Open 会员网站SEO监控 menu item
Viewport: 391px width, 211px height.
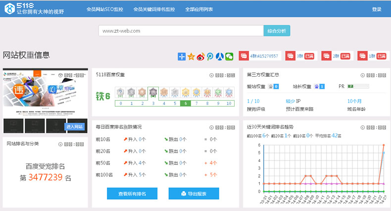coord(105,9)
